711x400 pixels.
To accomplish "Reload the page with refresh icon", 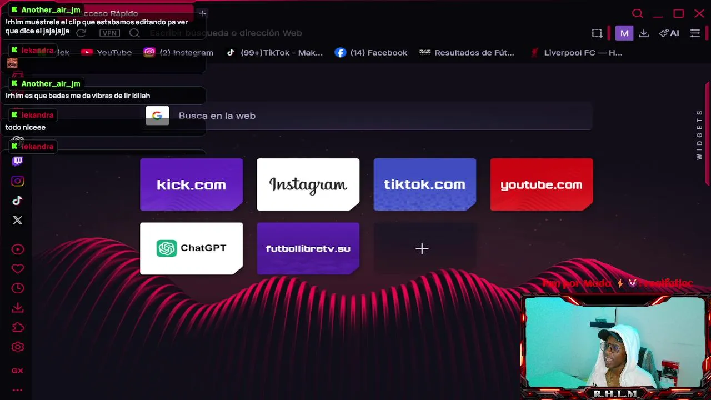I will click(81, 33).
